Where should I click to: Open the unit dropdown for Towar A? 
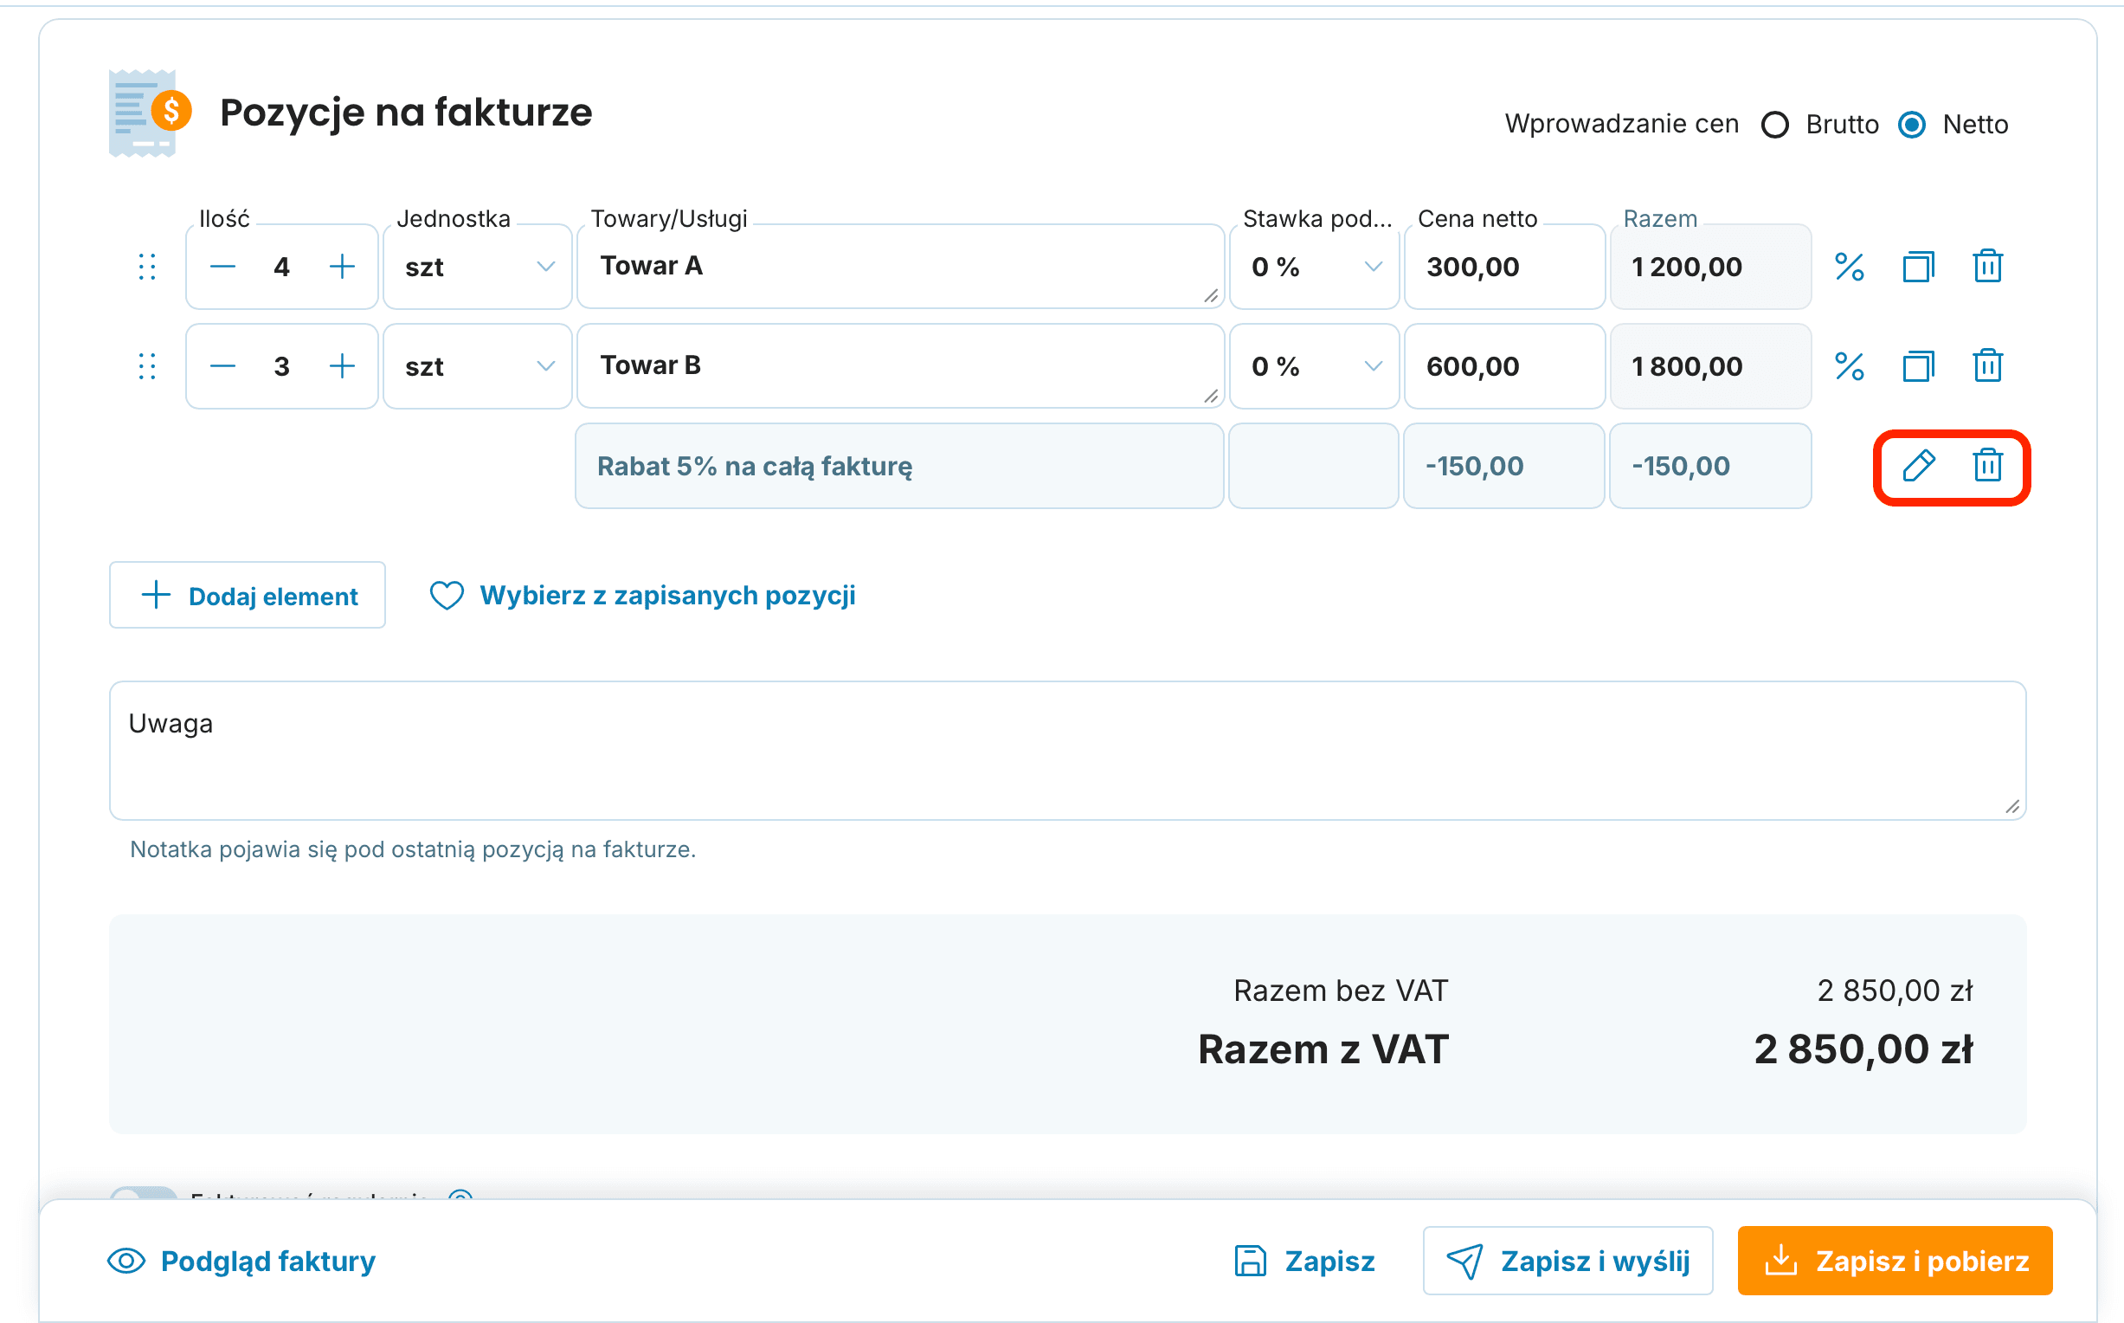tap(478, 266)
